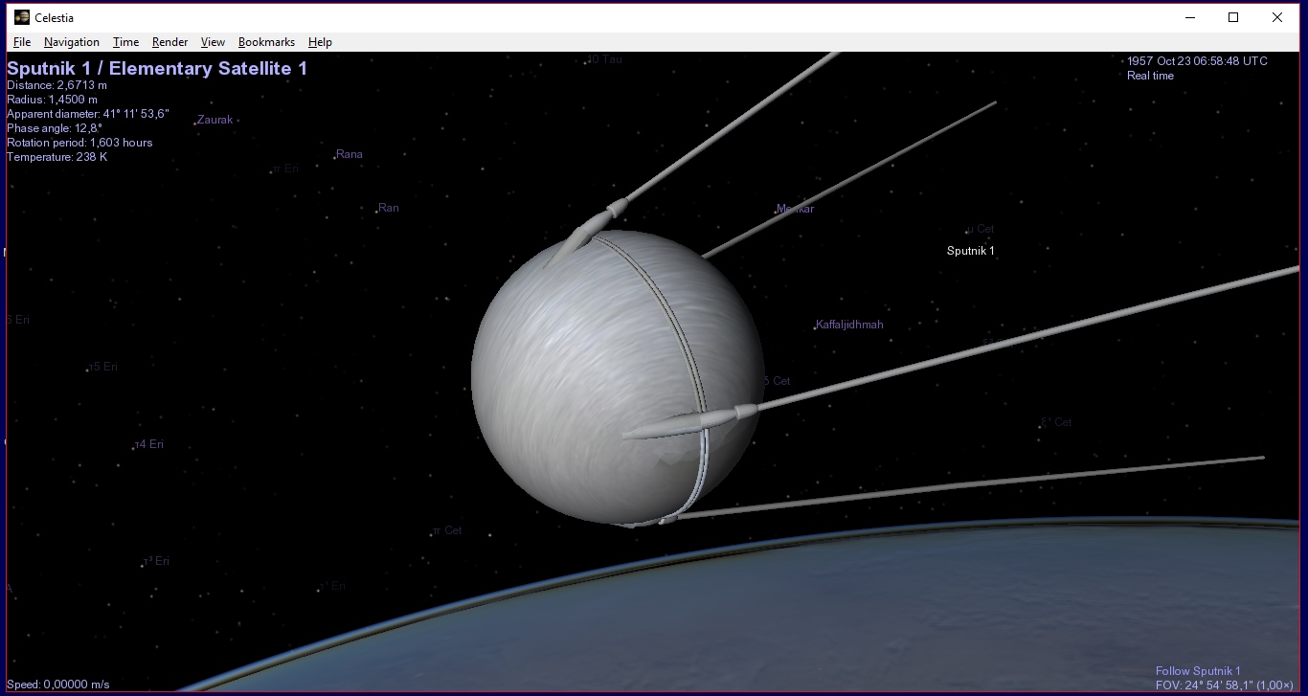
Task: Click the τ3 Eri star label
Action: [x=155, y=561]
